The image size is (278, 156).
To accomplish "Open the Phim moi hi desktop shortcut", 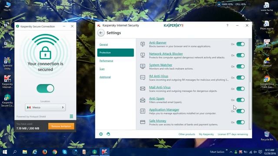I will coord(267,25).
